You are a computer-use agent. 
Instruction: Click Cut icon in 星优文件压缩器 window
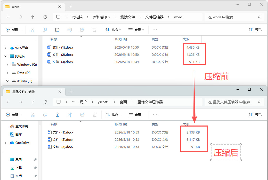point(33,115)
